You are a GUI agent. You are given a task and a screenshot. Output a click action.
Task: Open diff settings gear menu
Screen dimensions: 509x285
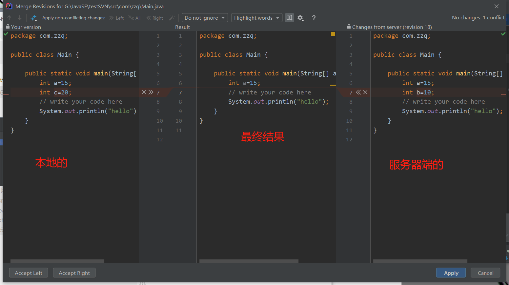click(x=300, y=18)
